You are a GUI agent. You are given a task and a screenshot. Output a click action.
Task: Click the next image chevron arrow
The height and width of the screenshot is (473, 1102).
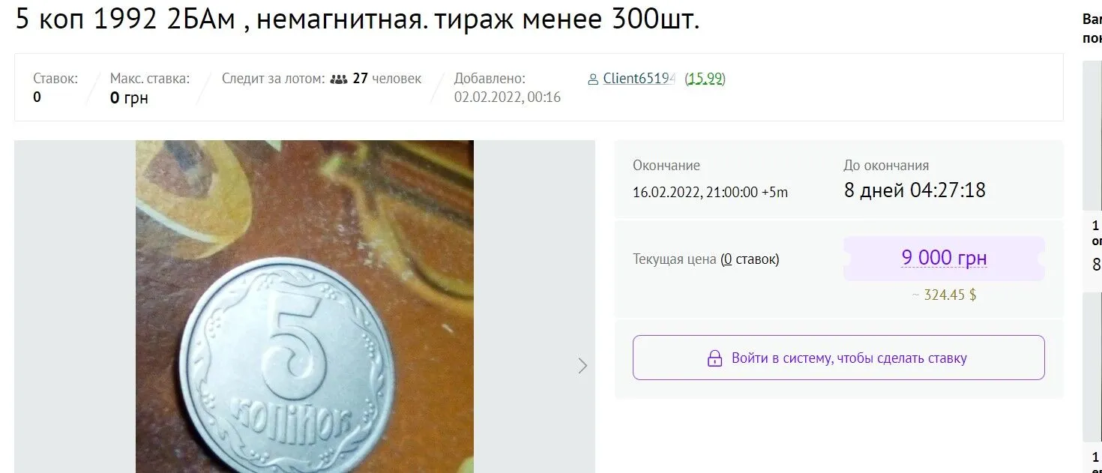582,366
